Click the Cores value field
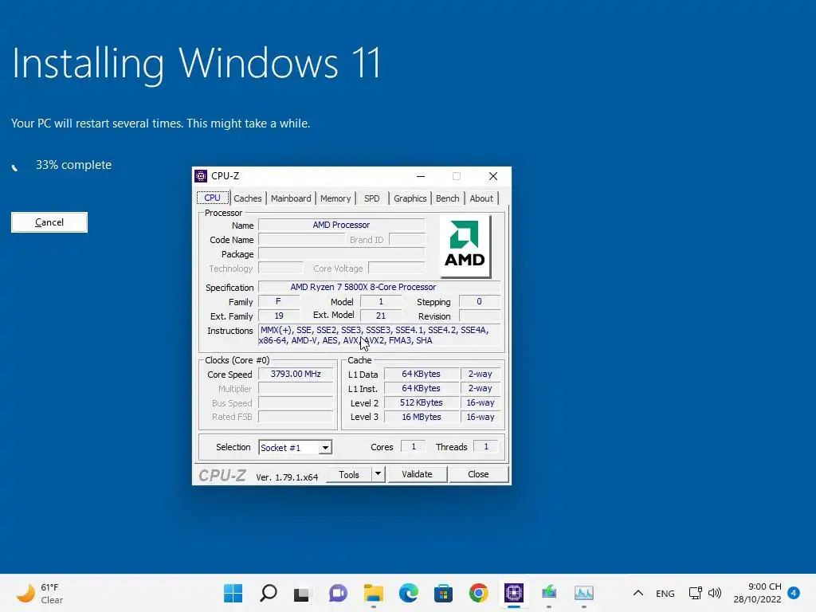The height and width of the screenshot is (612, 816). pos(414,446)
